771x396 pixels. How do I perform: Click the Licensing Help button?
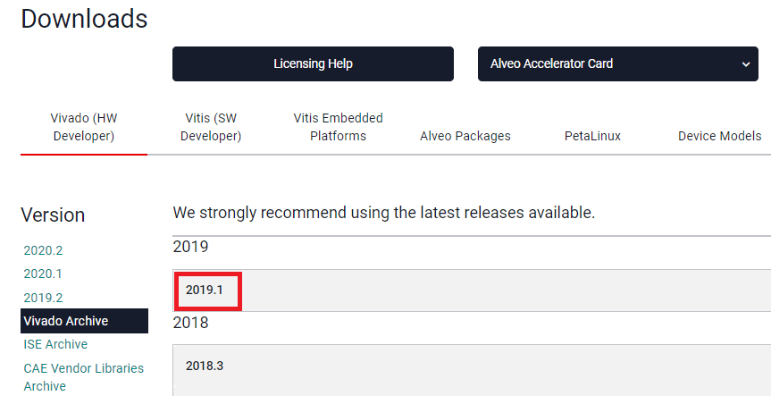pyautogui.click(x=313, y=63)
